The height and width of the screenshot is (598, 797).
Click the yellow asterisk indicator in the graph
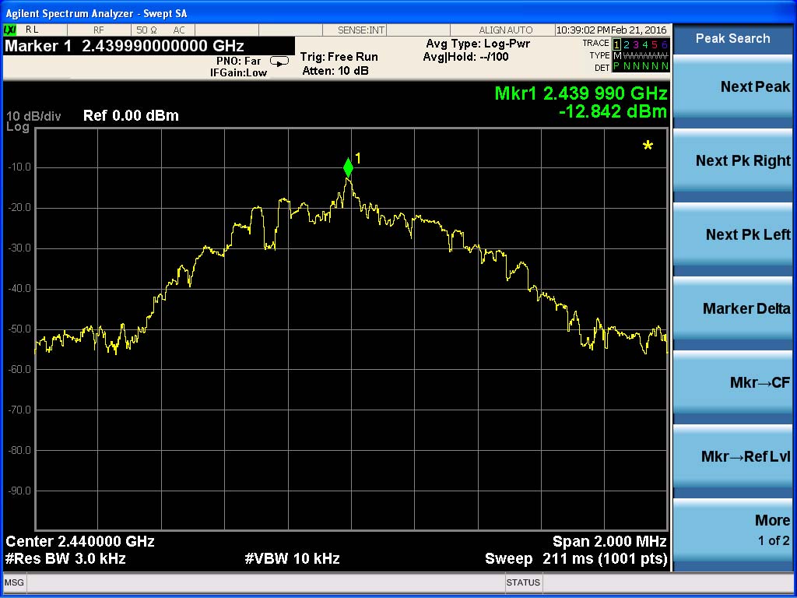click(648, 146)
